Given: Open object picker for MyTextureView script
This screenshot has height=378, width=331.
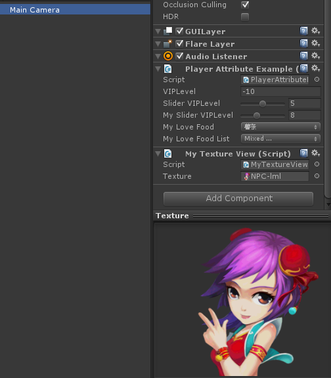Looking at the screenshot, I should pos(317,164).
